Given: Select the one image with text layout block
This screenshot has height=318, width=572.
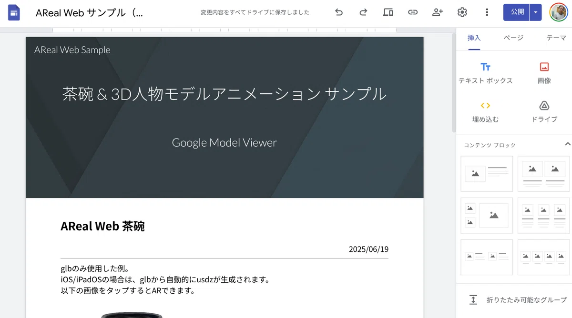Looking at the screenshot, I should (x=487, y=174).
